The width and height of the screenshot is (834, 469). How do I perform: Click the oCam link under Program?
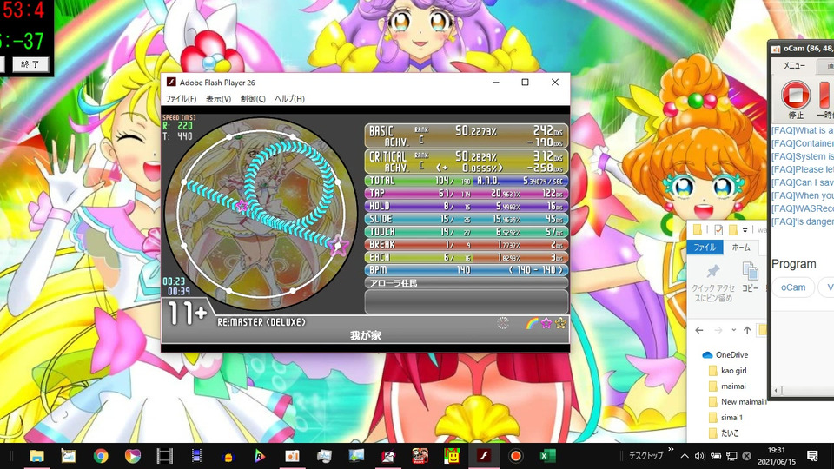(x=793, y=287)
